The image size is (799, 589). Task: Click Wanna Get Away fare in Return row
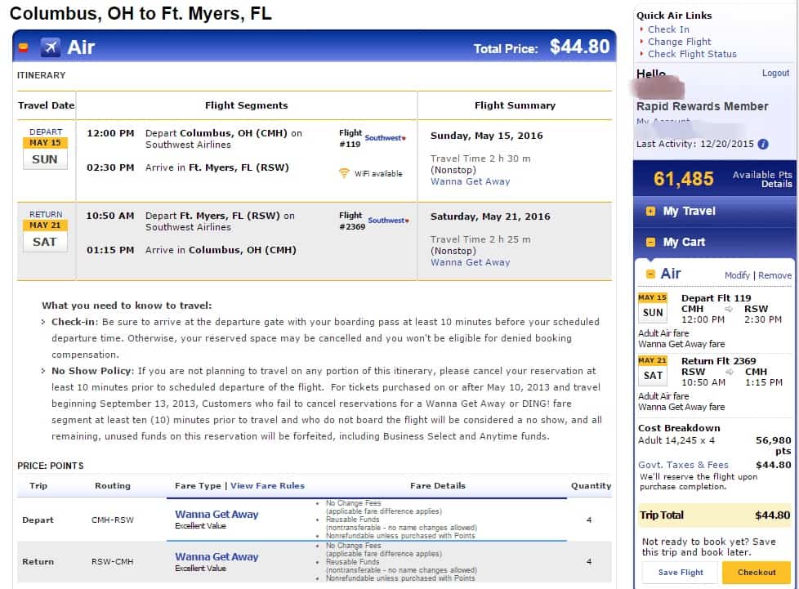coord(216,556)
